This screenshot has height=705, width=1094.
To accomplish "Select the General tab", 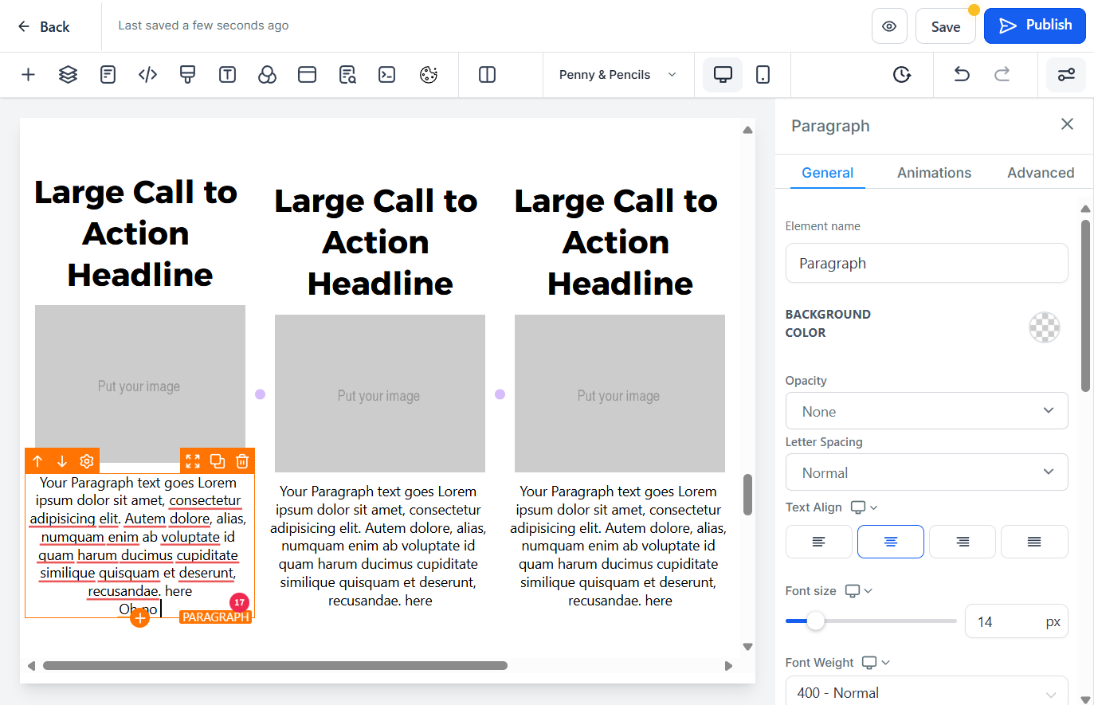I will coord(827,173).
